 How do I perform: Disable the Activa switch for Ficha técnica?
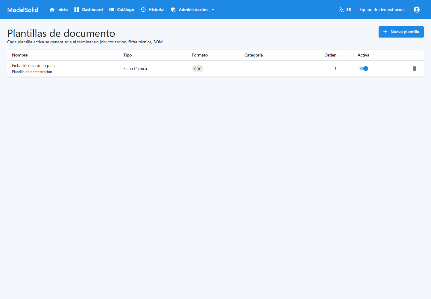click(x=364, y=68)
